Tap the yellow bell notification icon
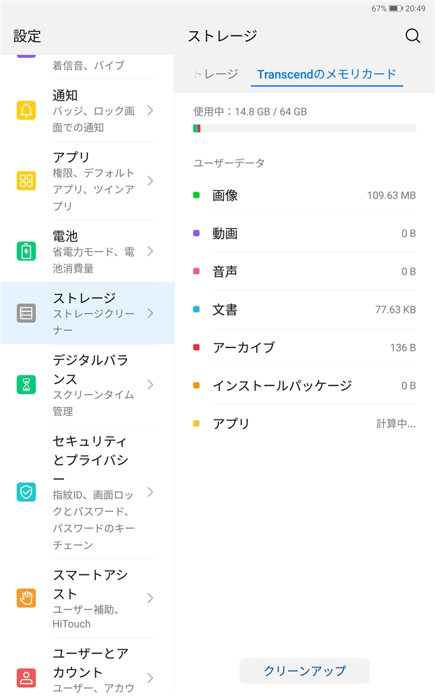The width and height of the screenshot is (435, 696). [27, 110]
